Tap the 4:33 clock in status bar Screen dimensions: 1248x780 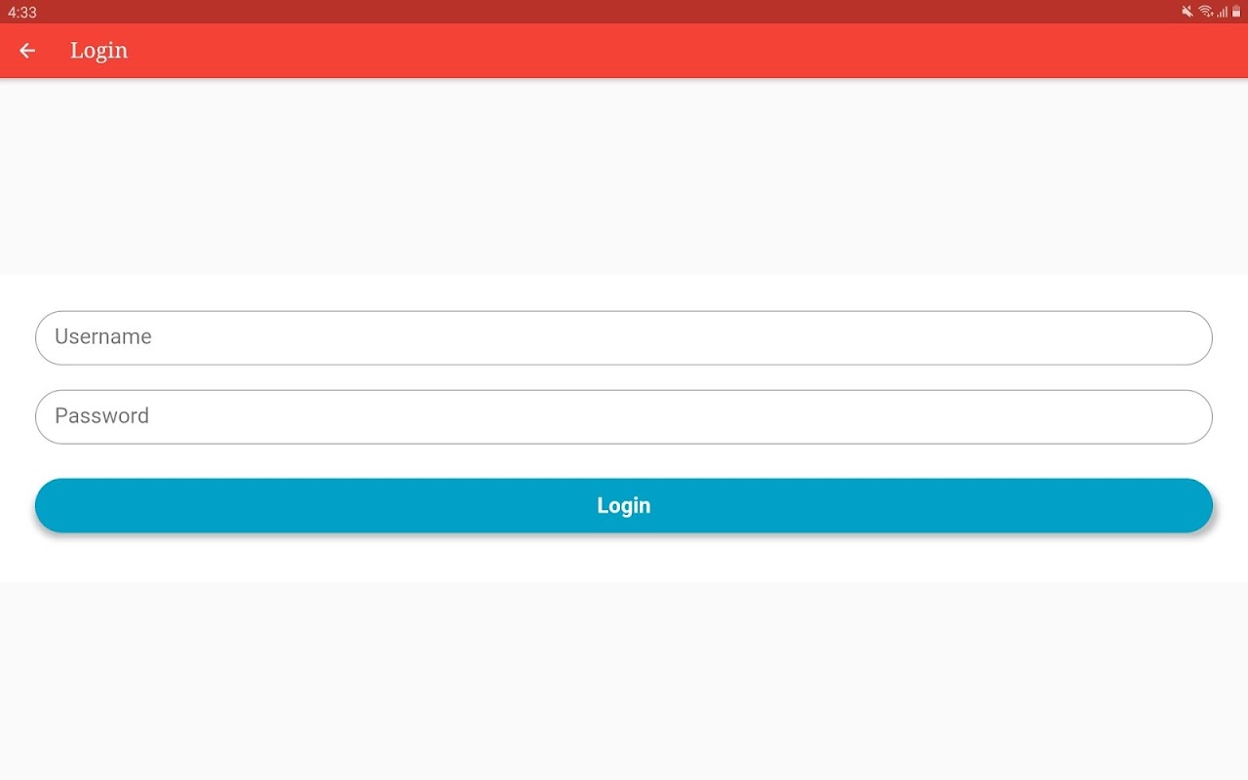[22, 13]
